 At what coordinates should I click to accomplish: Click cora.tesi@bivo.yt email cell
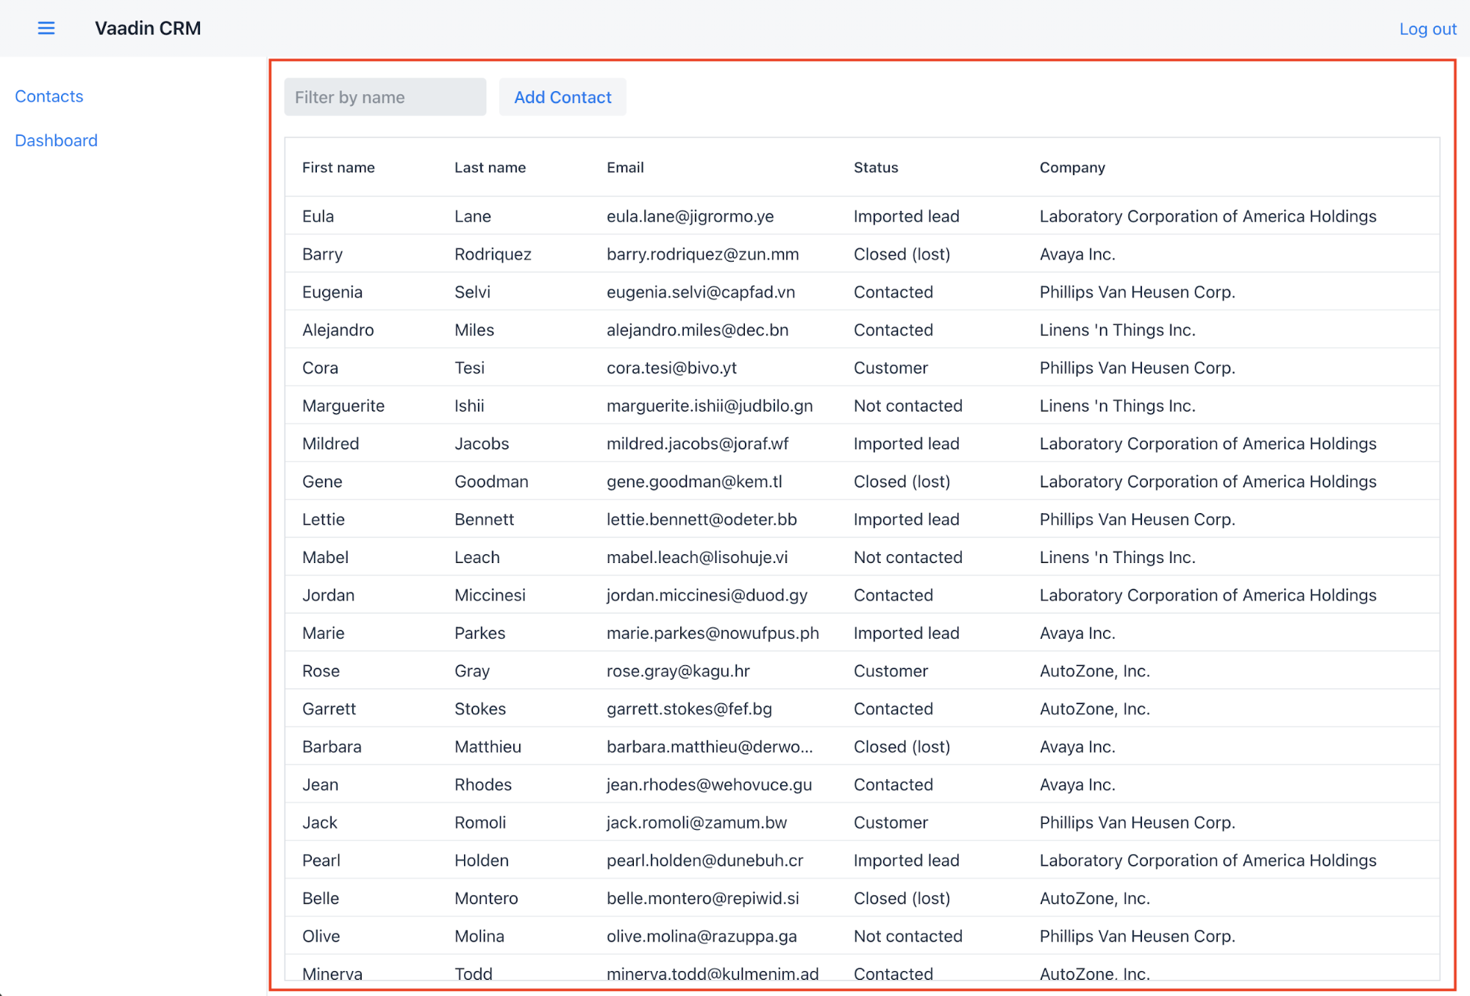[x=671, y=368]
